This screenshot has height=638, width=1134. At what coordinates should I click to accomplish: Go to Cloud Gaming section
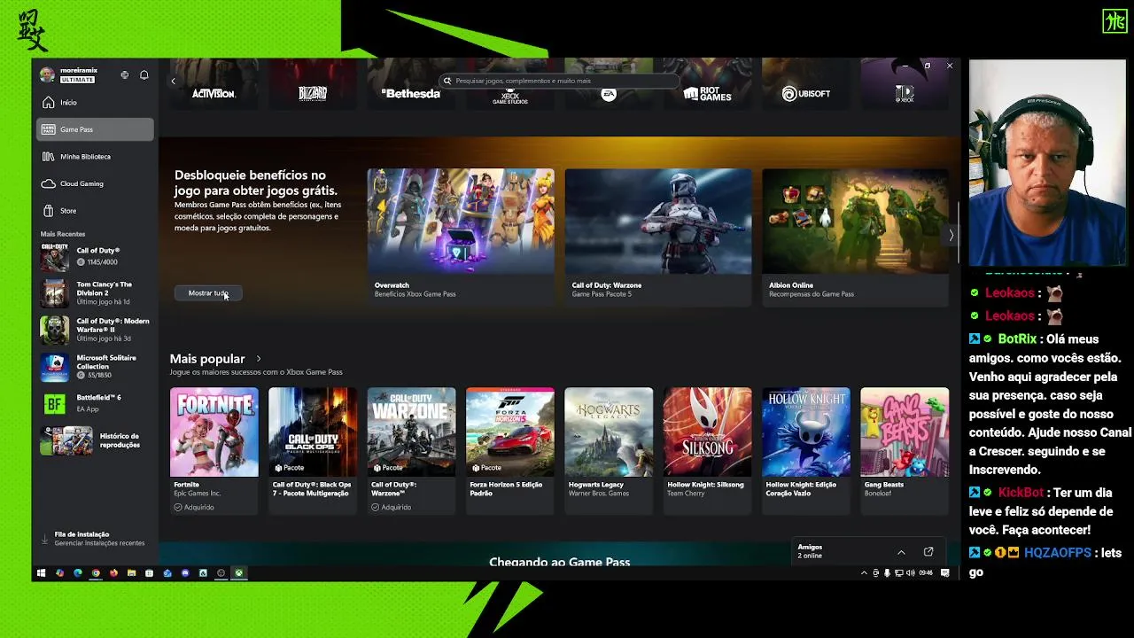pyautogui.click(x=95, y=183)
